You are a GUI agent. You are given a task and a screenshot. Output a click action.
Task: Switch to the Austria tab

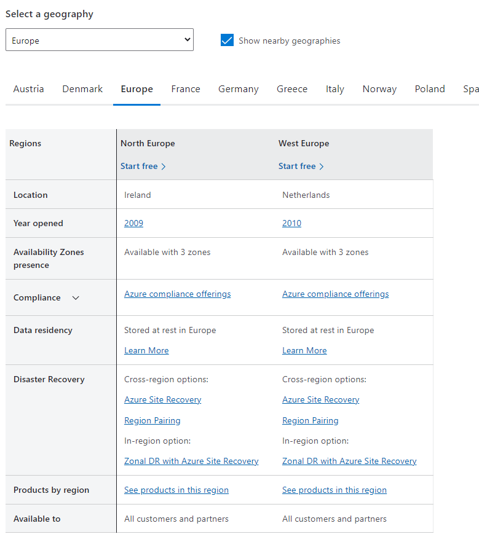point(29,89)
